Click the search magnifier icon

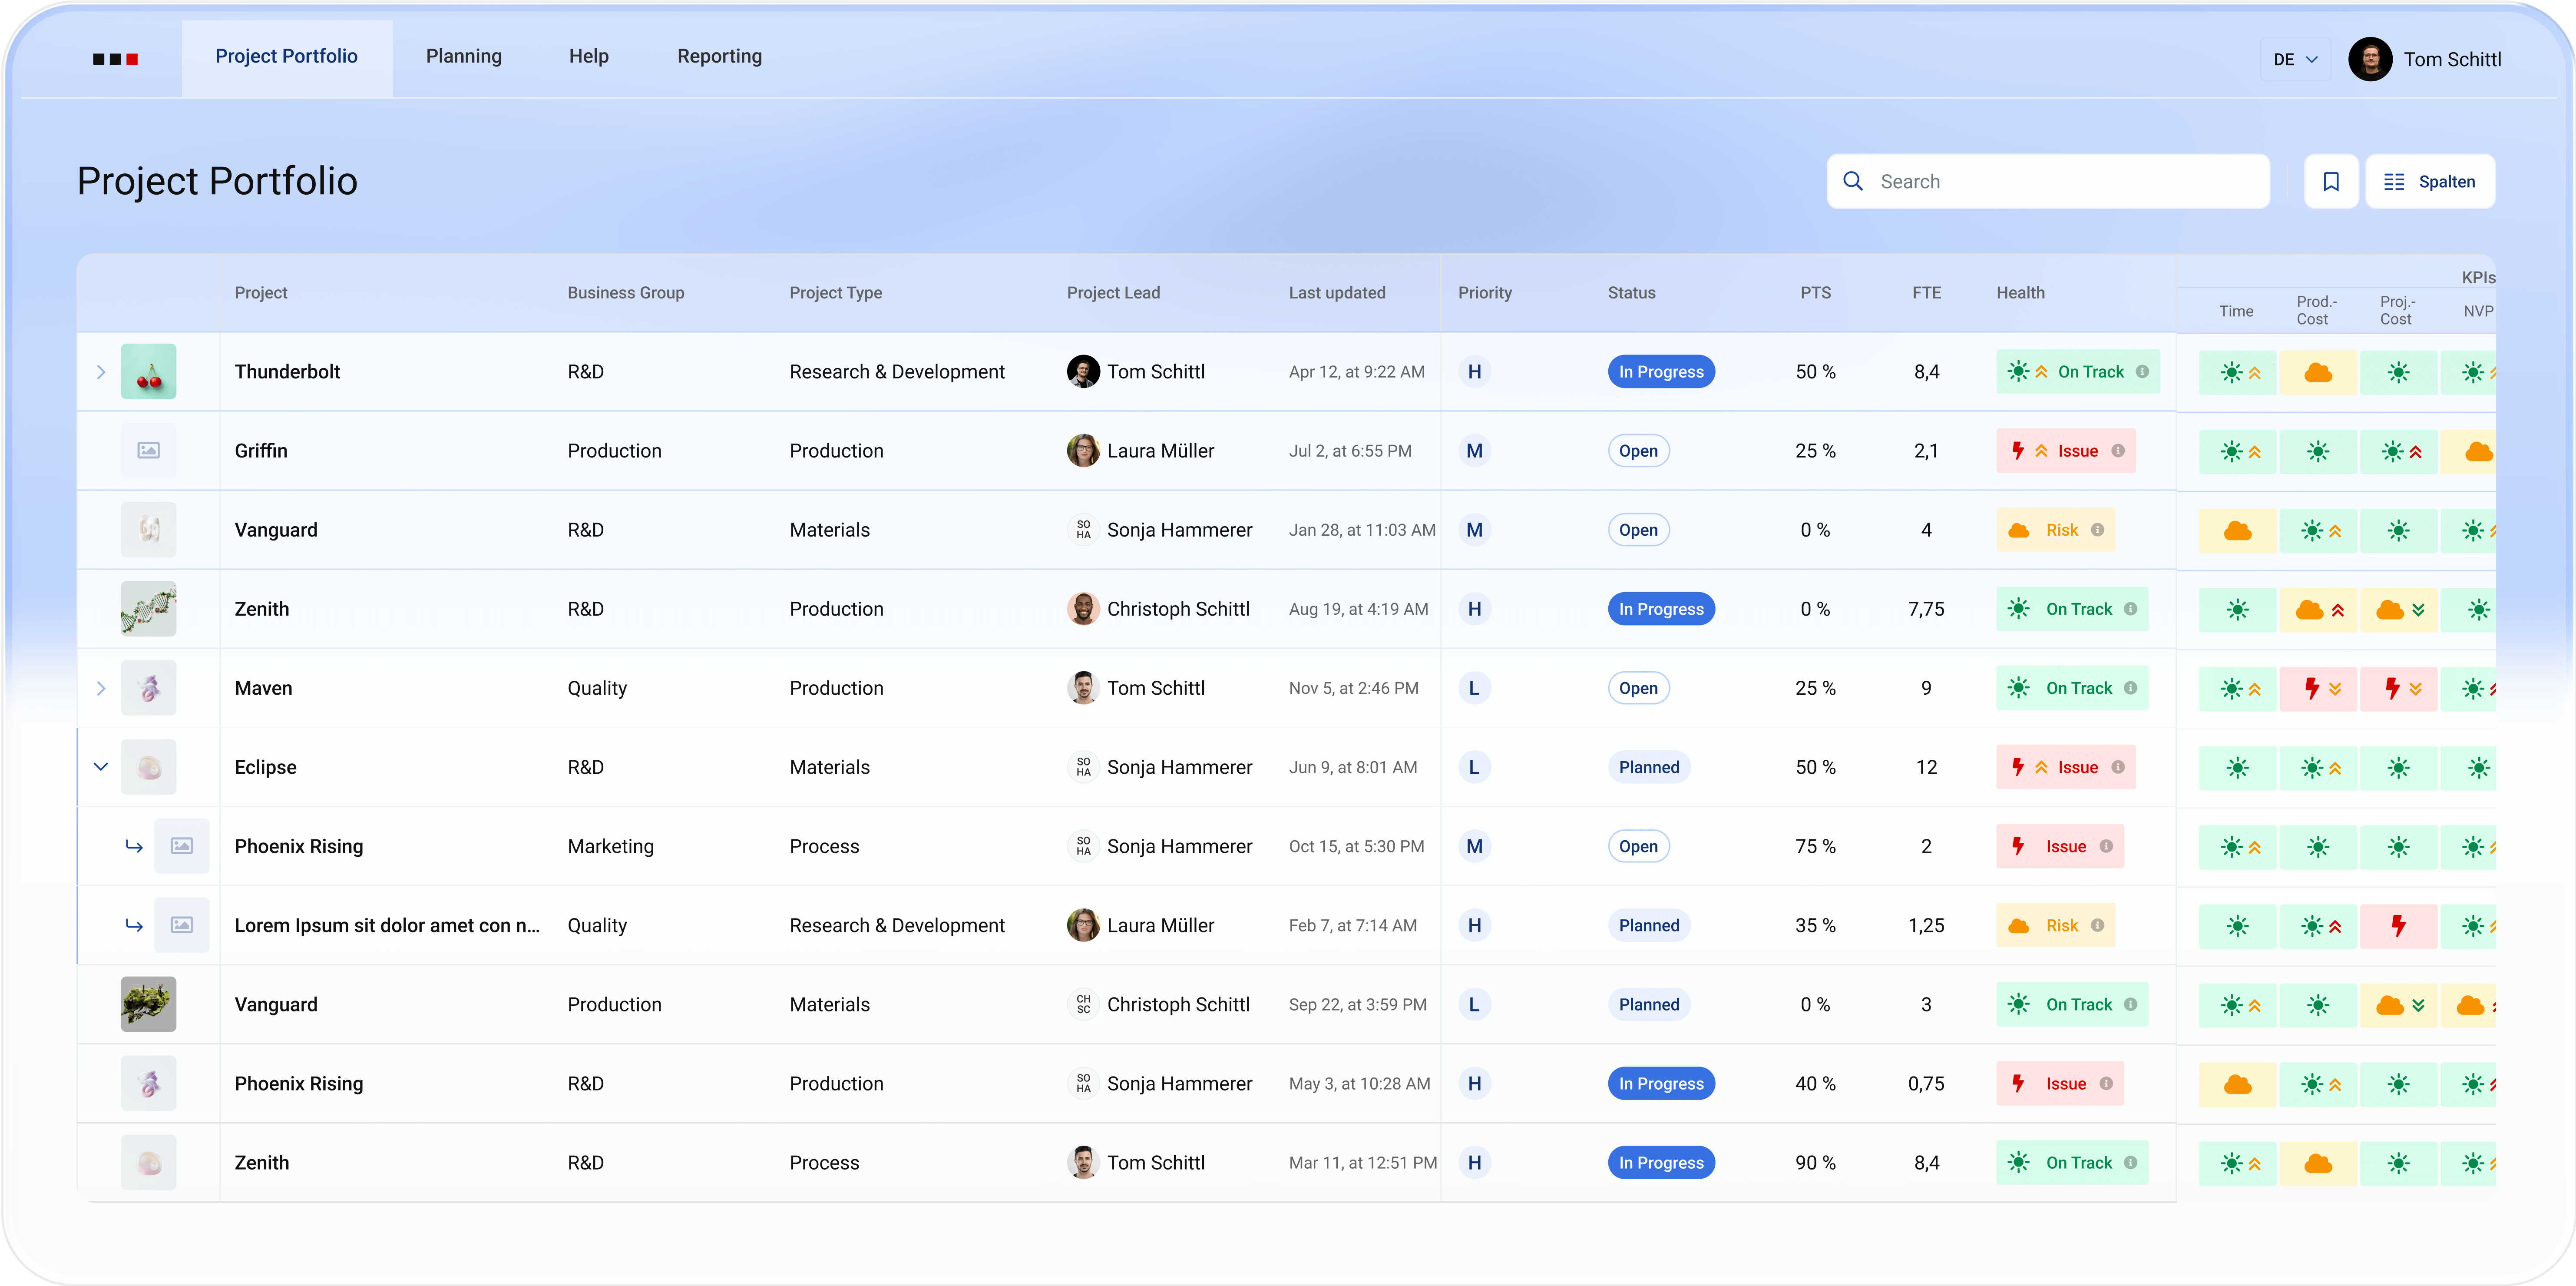[1852, 181]
